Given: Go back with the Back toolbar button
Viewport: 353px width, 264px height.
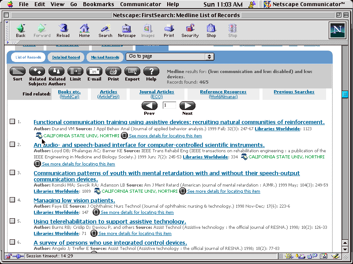Looking at the screenshot, I should (20, 30).
